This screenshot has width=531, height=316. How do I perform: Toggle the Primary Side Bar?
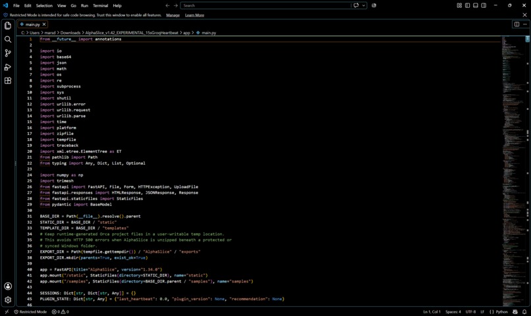point(467,5)
